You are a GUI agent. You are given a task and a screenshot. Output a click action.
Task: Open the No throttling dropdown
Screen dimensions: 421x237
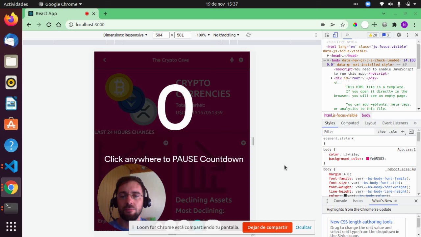tap(226, 35)
